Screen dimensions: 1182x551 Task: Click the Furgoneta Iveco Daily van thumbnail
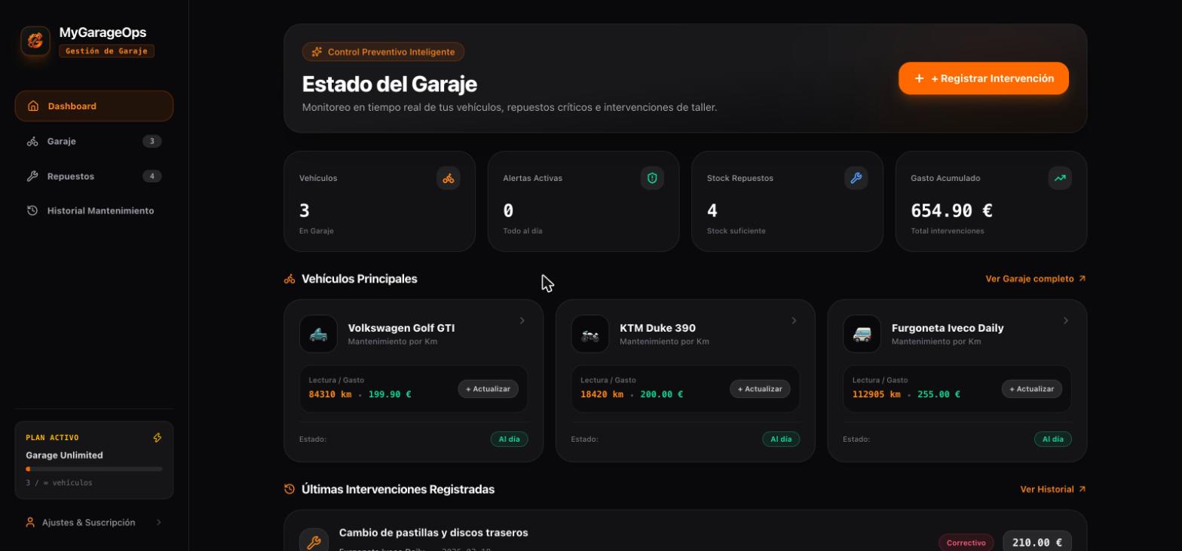(x=862, y=334)
